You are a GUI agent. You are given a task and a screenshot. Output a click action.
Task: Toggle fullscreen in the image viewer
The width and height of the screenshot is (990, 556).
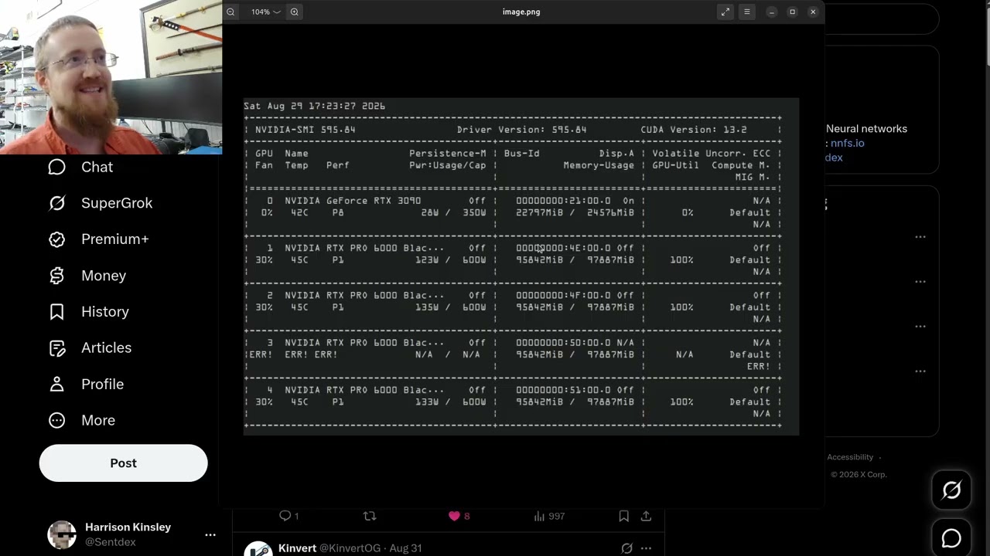pyautogui.click(x=725, y=12)
